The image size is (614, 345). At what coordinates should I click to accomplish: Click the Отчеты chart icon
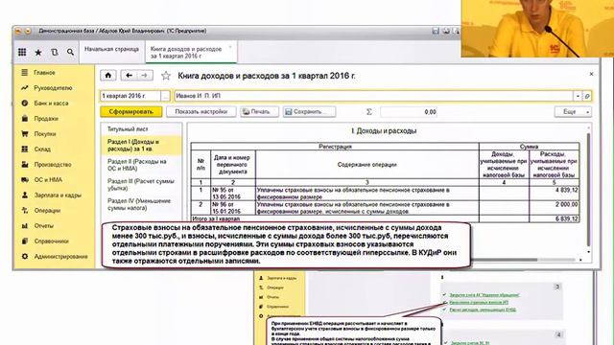(x=25, y=226)
